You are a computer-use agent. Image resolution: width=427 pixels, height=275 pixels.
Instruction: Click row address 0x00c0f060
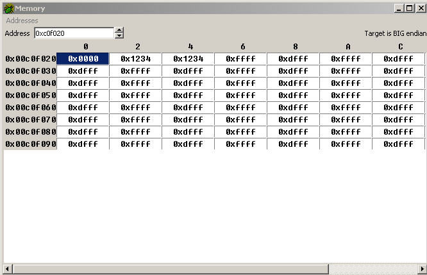pyautogui.click(x=31, y=107)
